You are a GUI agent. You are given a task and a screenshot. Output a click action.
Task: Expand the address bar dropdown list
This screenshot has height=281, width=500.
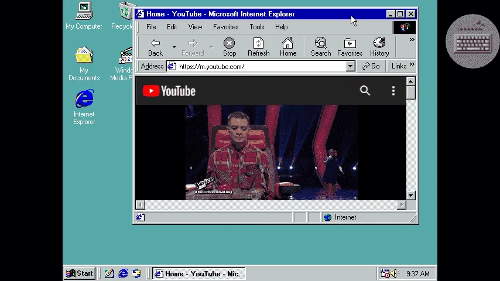pyautogui.click(x=351, y=66)
